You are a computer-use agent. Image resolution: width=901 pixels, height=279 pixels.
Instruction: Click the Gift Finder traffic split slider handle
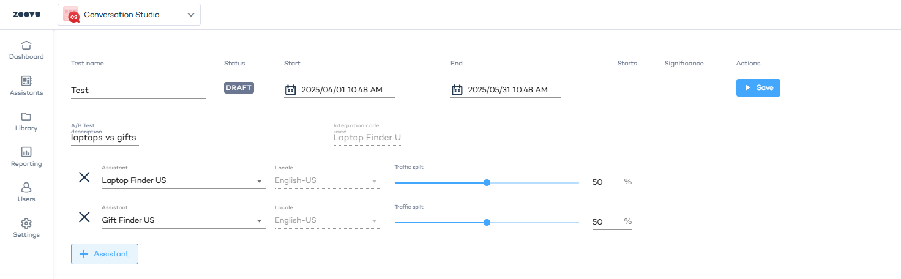point(487,222)
